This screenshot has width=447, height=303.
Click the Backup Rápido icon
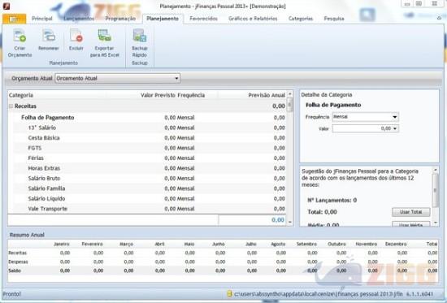(140, 36)
